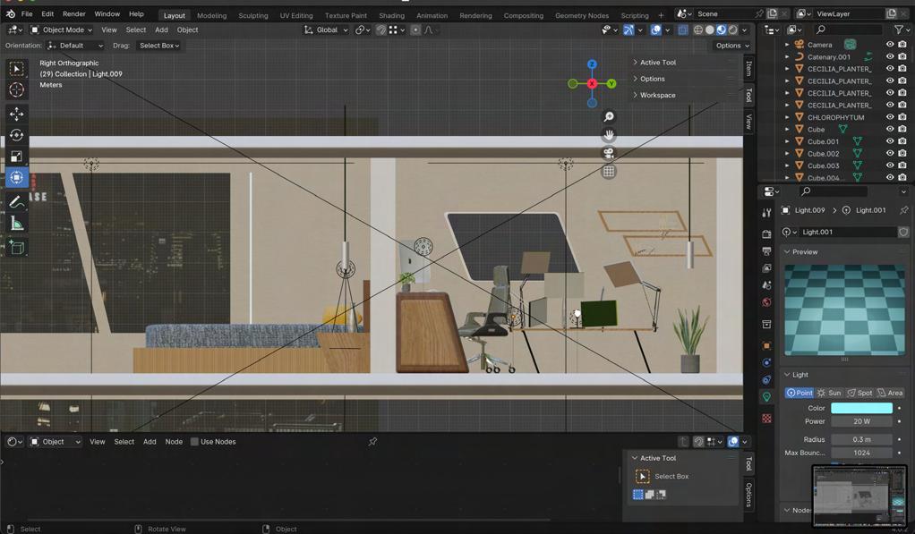Expand the Workspace section in the sidebar
The width and height of the screenshot is (915, 534).
coord(657,95)
